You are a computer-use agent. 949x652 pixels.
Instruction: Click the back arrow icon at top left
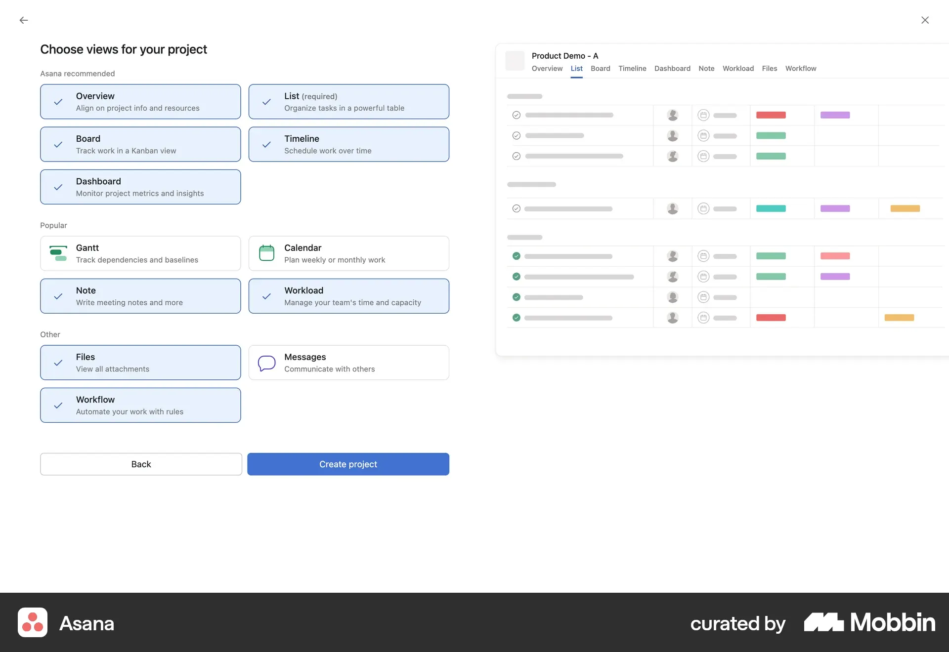pyautogui.click(x=24, y=20)
